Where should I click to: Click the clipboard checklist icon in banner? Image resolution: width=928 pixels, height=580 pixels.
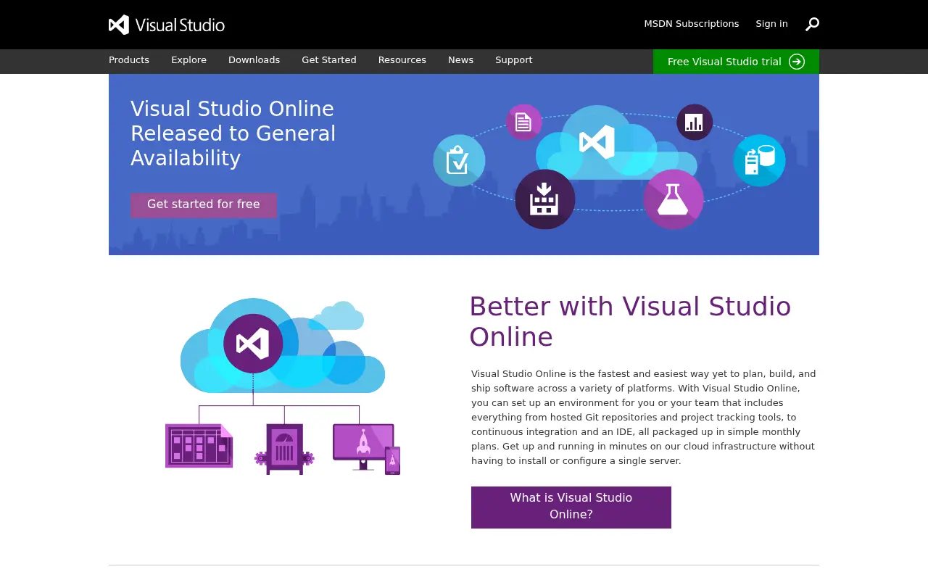click(x=459, y=160)
